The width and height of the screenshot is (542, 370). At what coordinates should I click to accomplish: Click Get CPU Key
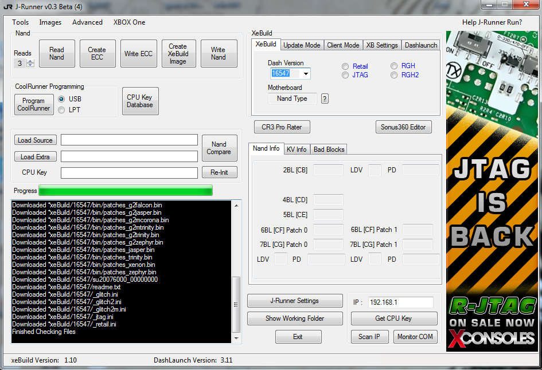[394, 318]
